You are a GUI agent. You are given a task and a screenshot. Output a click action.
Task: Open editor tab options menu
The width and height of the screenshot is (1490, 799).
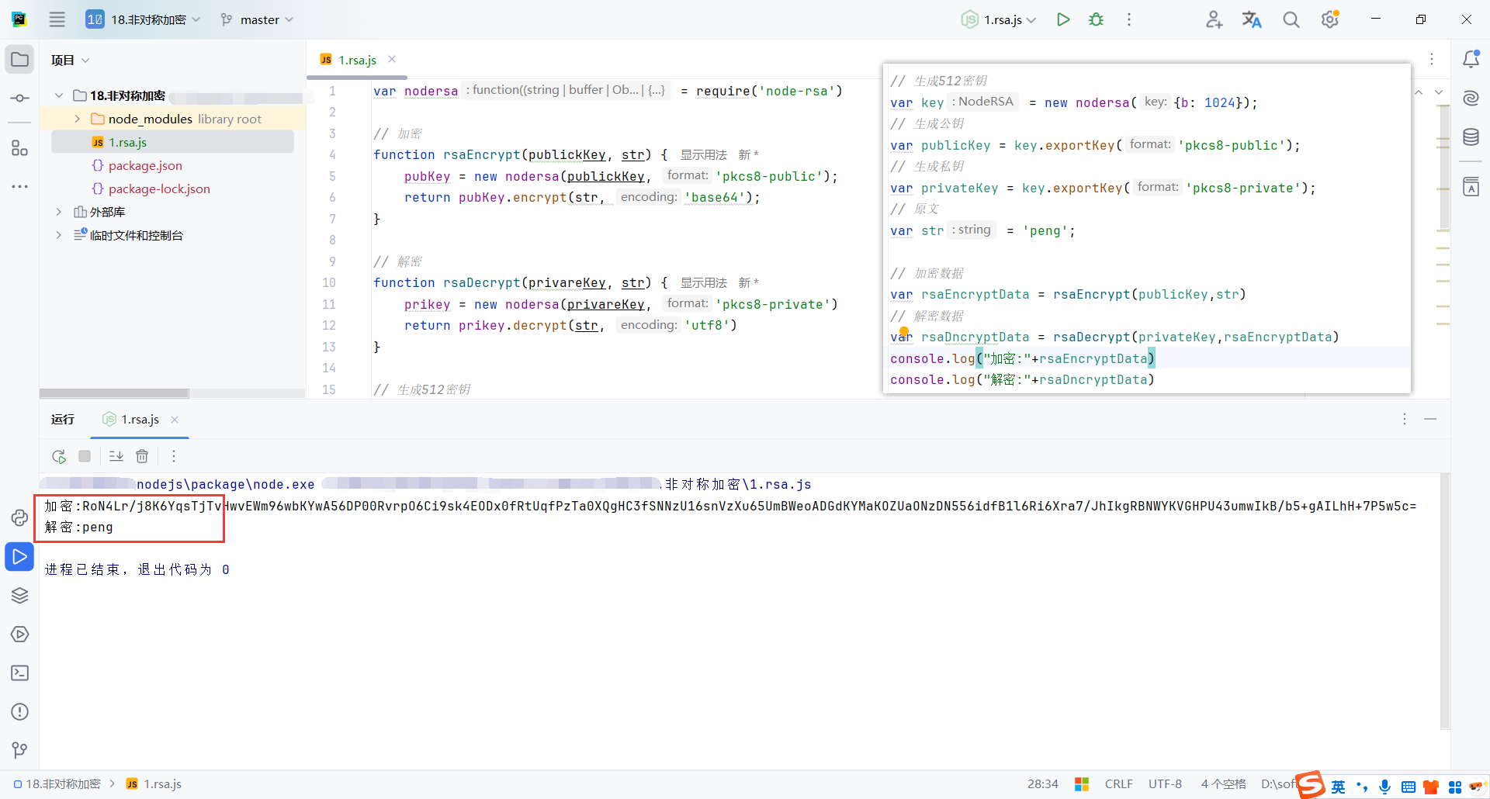[1432, 59]
